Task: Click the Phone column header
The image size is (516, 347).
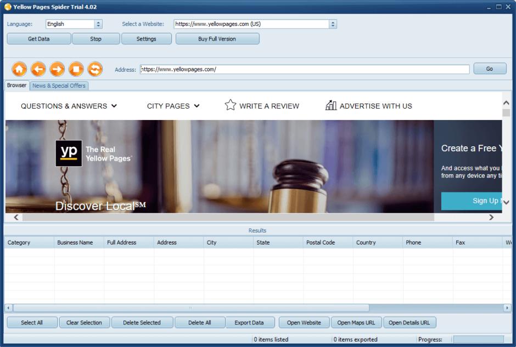Action: point(428,242)
